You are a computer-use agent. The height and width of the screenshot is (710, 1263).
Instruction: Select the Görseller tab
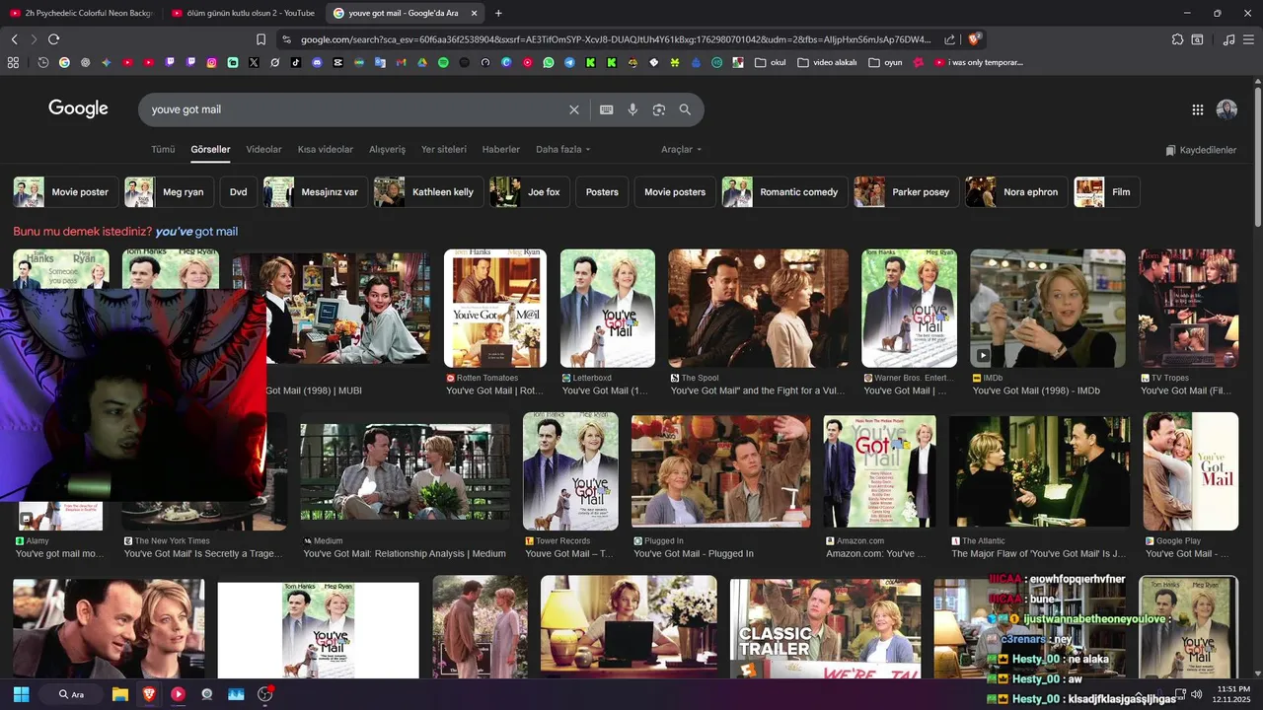tap(210, 150)
